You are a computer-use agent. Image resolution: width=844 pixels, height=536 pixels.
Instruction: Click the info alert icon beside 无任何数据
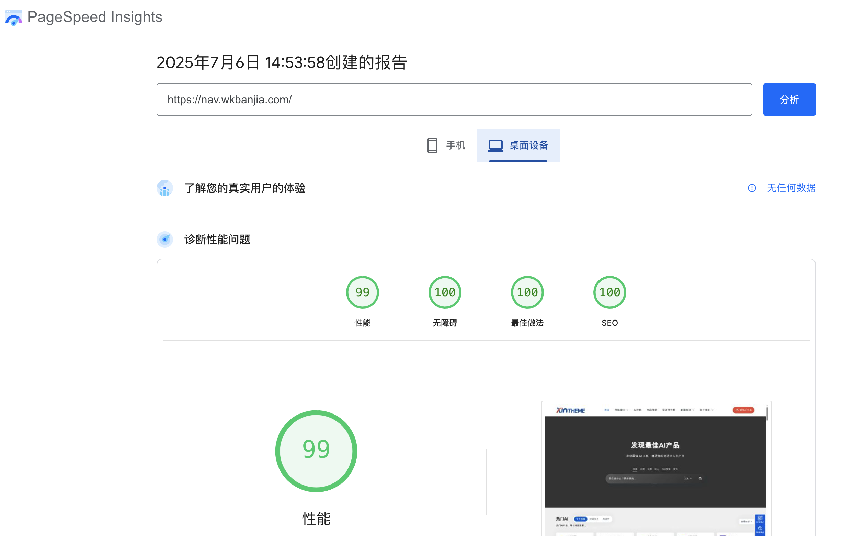(752, 188)
